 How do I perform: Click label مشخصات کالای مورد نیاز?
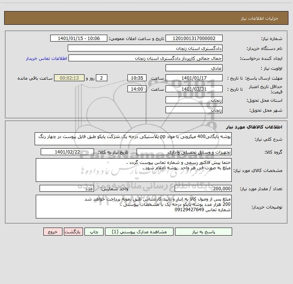(258, 170)
